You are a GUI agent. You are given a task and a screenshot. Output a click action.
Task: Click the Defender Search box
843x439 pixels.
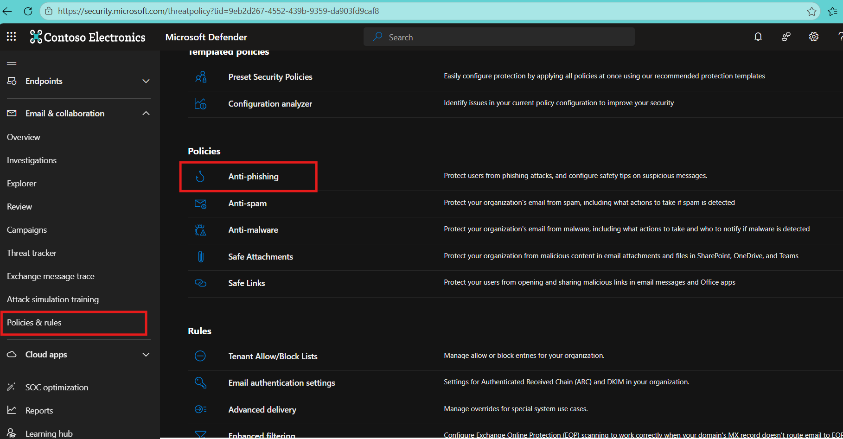[x=499, y=37]
